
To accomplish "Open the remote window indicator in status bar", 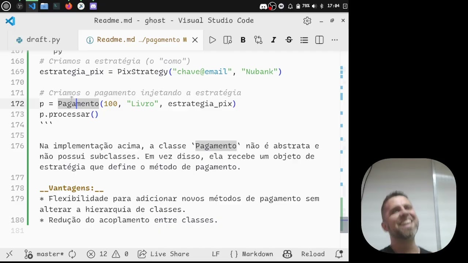I will (10, 254).
